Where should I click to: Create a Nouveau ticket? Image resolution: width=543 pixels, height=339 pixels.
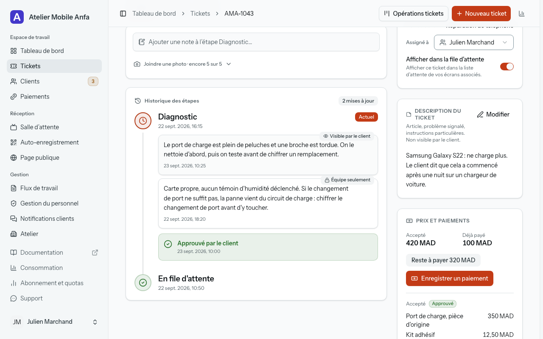coord(481,14)
